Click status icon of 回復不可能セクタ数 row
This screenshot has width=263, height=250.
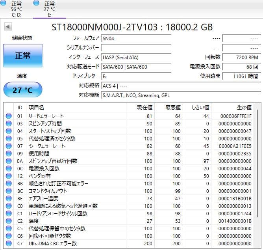(9, 236)
